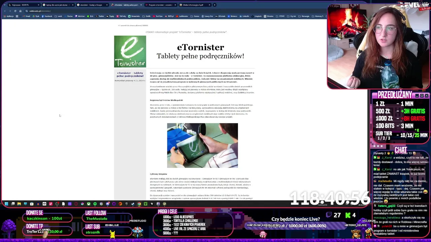Screen dimensions: 431x242
Task: Click the browser forward arrow
Action: [10, 11]
